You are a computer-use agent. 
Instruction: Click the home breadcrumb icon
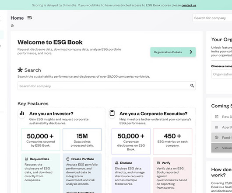point(12,25)
